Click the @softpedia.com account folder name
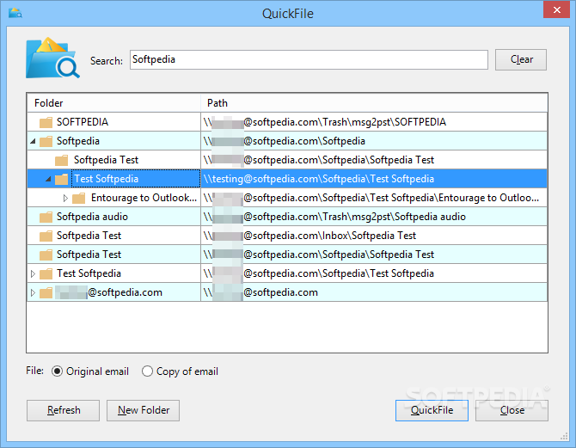 (108, 292)
